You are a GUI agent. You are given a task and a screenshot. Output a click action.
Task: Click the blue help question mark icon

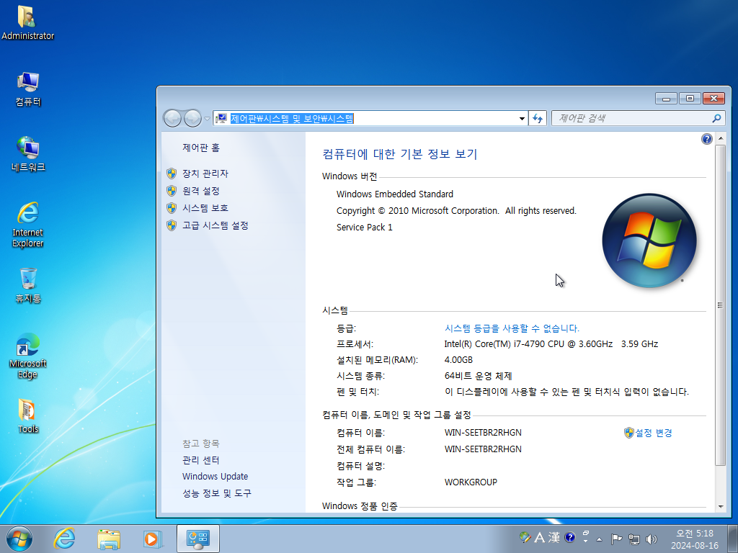(x=706, y=139)
